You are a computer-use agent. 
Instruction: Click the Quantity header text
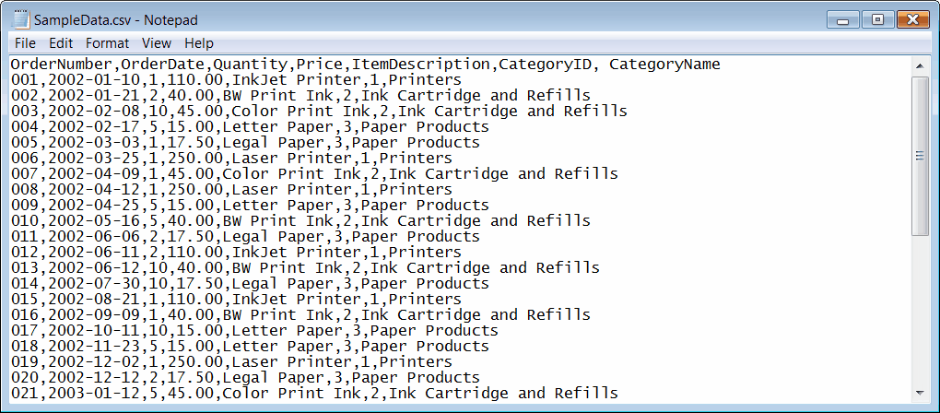click(250, 65)
